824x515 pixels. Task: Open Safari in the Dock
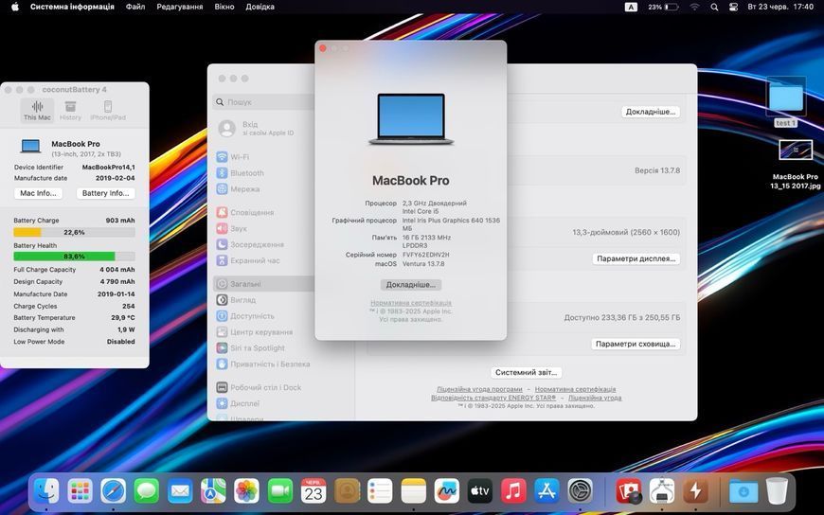[x=114, y=491]
